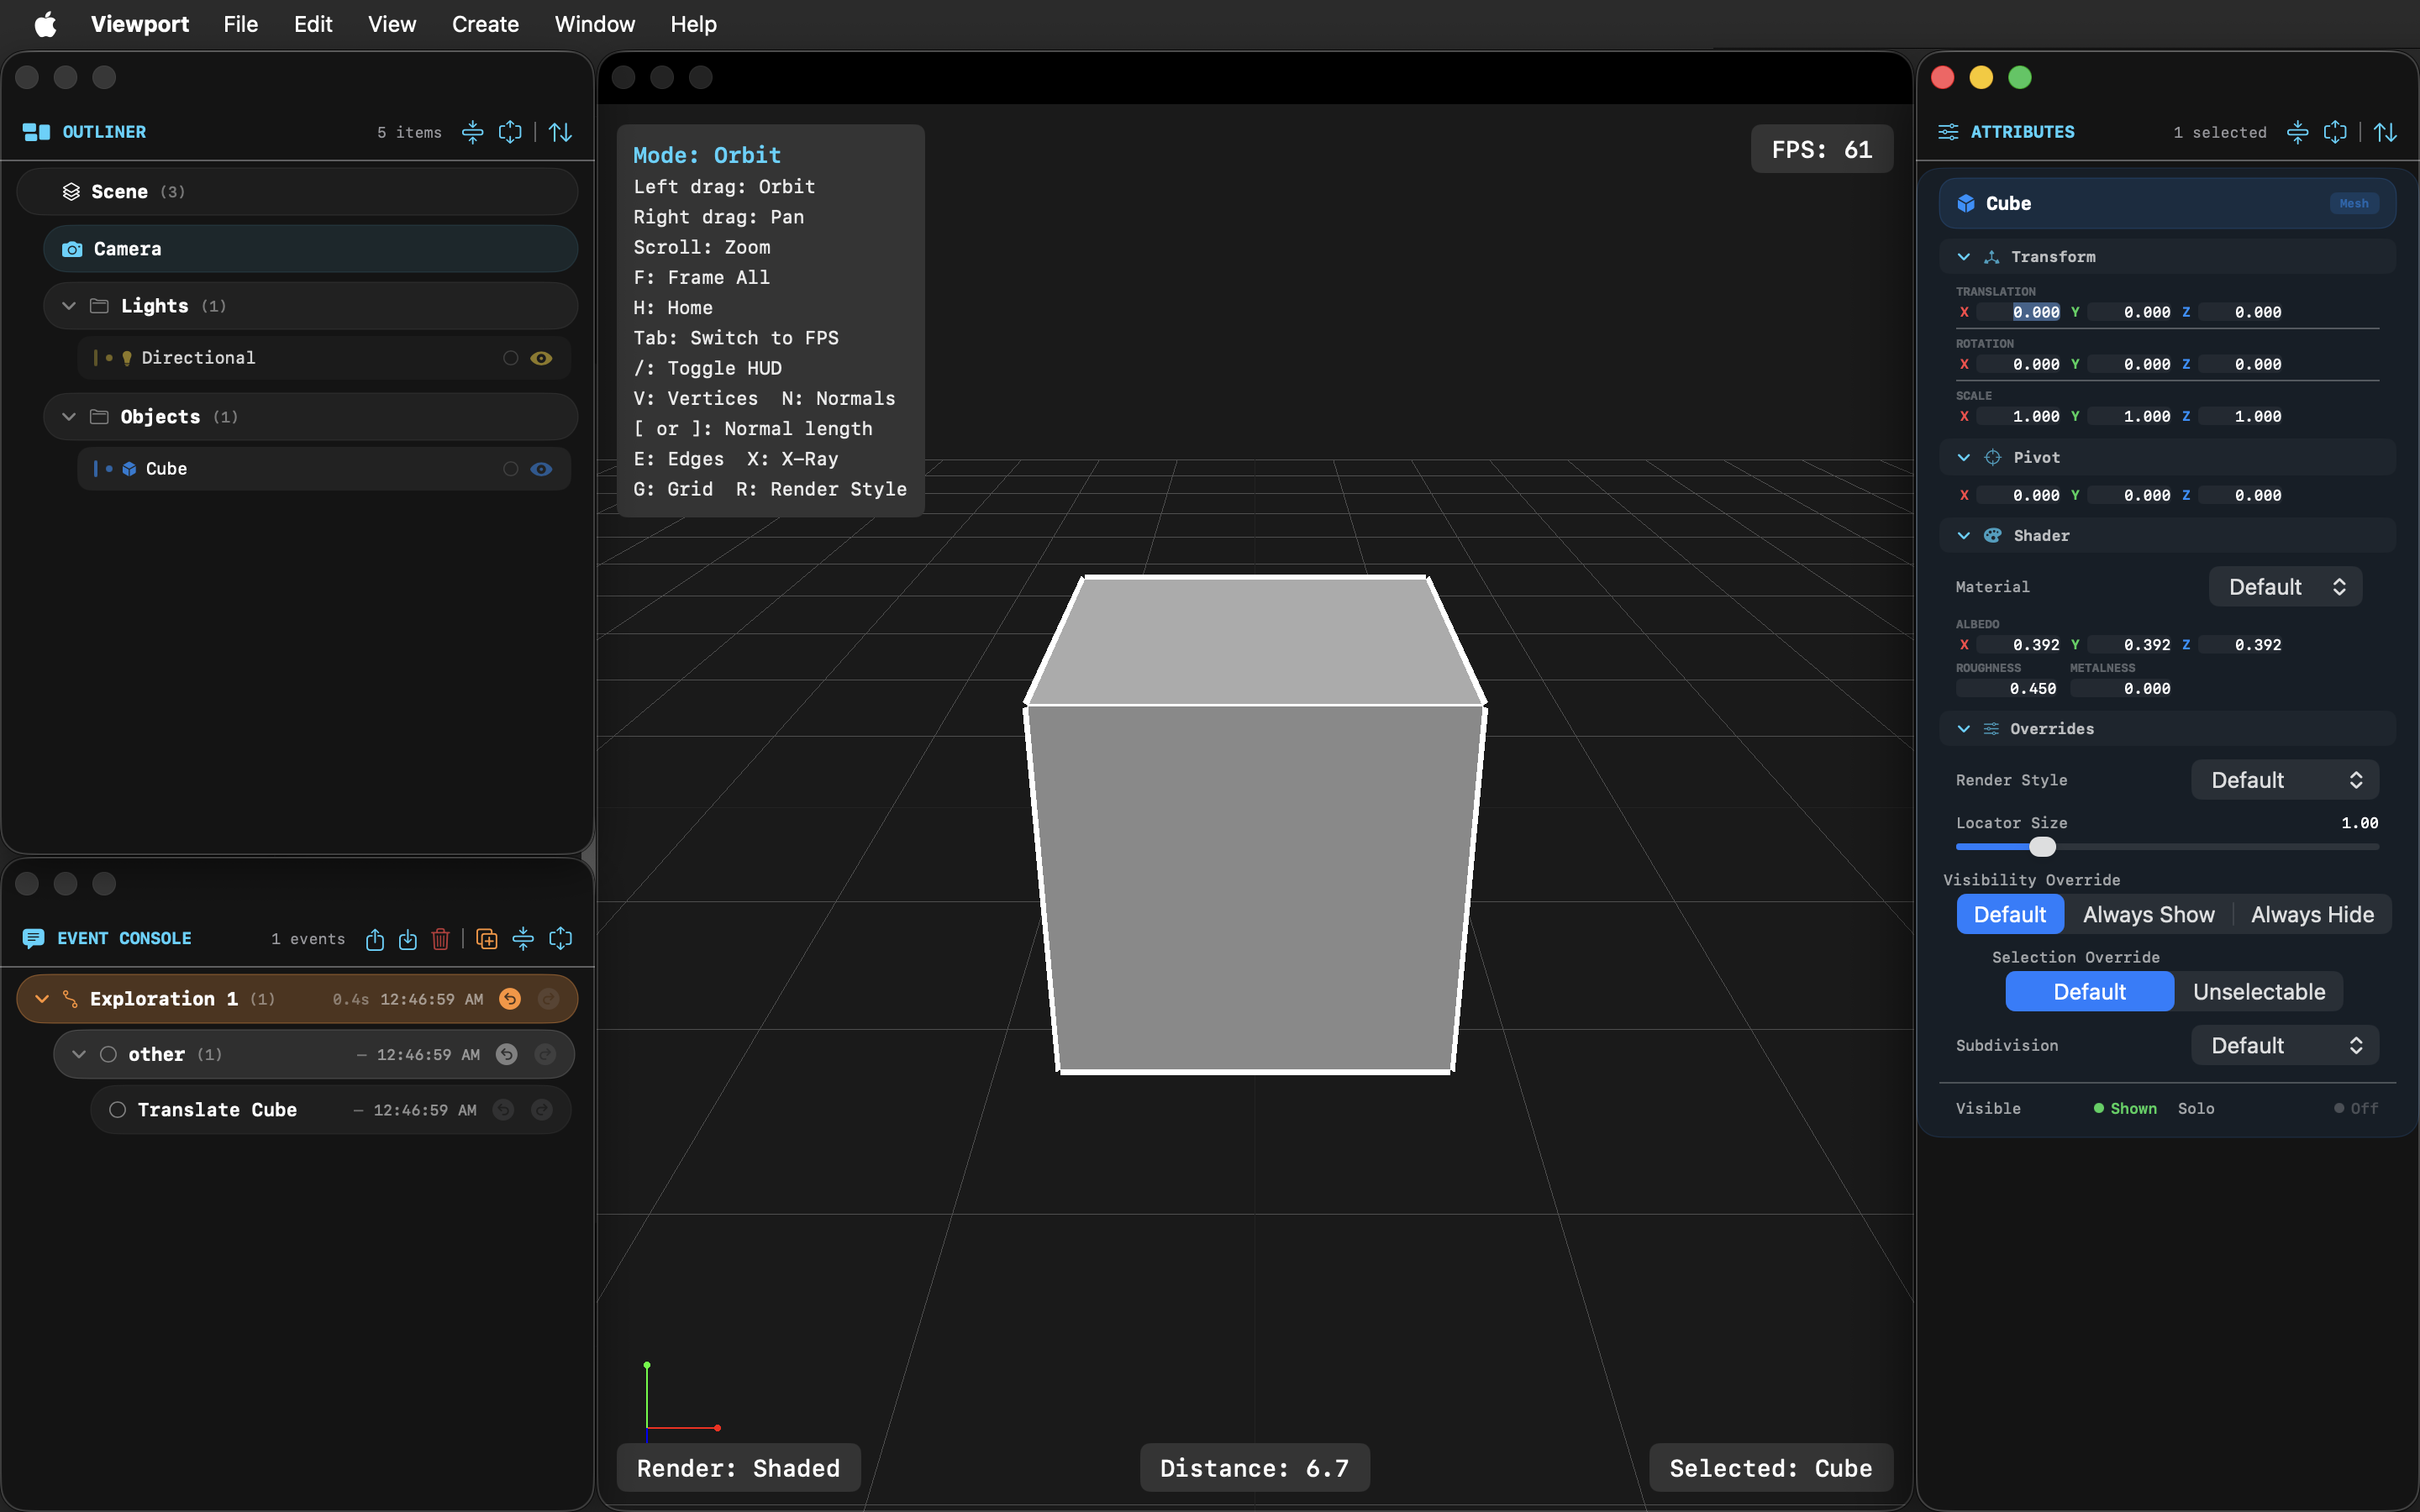Click the red trash icon in Event Console
The image size is (2420, 1512).
click(440, 939)
